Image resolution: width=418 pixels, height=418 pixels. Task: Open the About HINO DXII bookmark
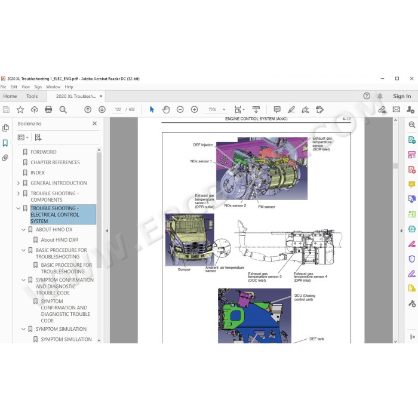coord(60,240)
